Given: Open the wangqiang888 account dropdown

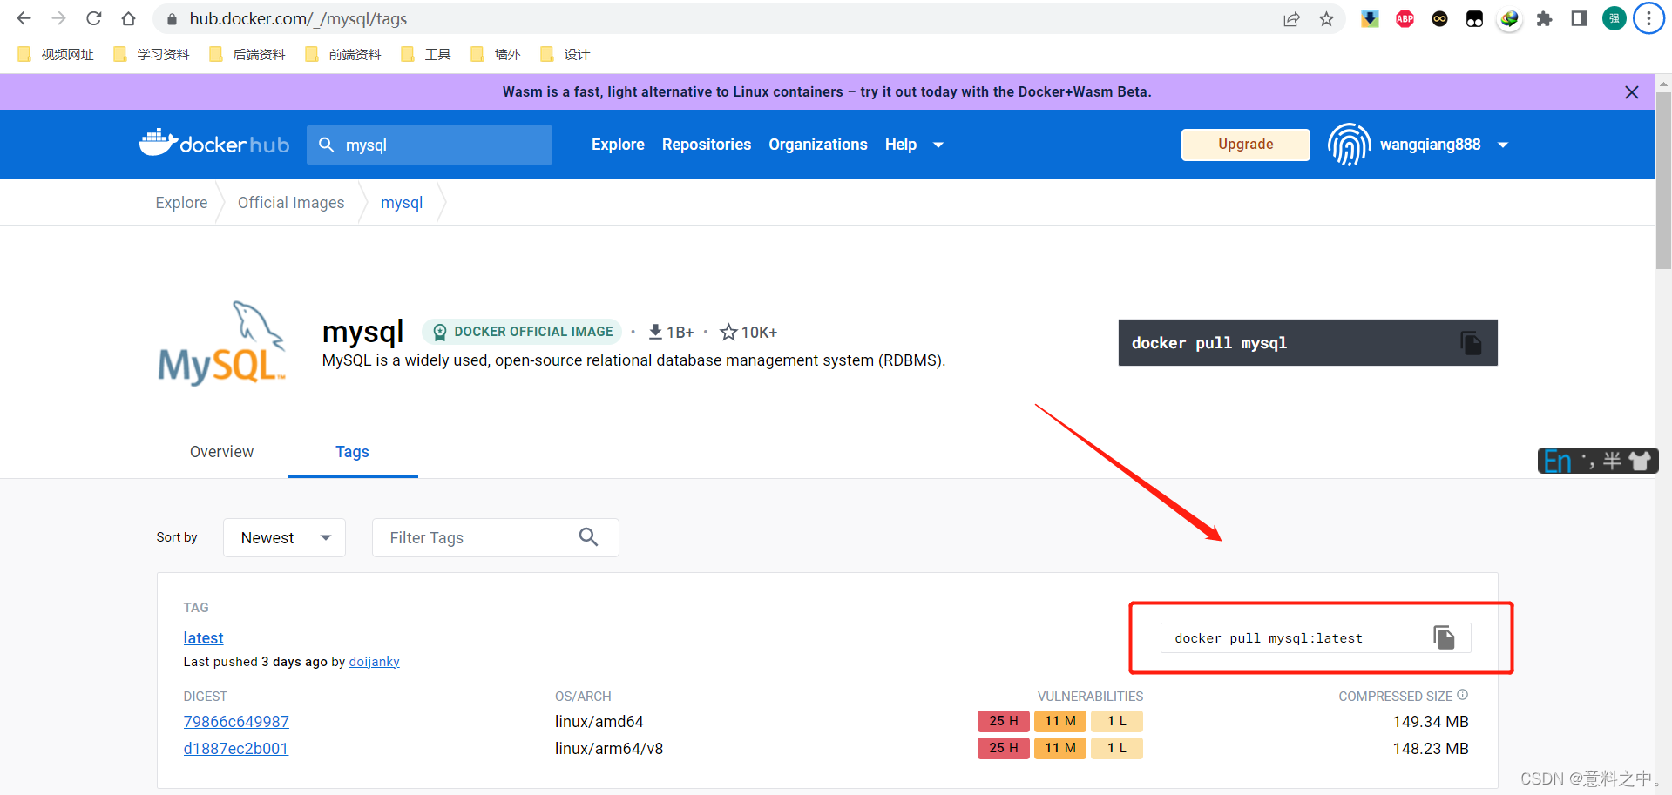Looking at the screenshot, I should (1503, 145).
